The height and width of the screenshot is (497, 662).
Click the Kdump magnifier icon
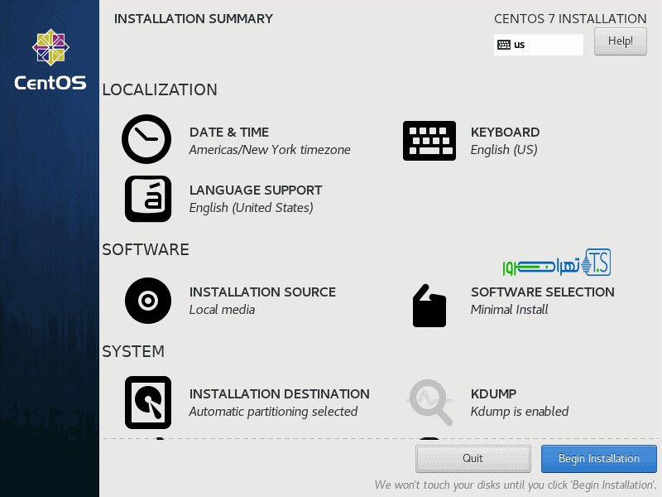430,402
